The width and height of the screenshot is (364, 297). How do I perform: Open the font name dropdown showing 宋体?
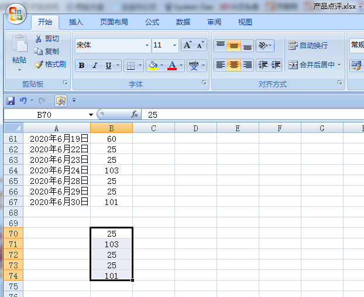click(147, 45)
